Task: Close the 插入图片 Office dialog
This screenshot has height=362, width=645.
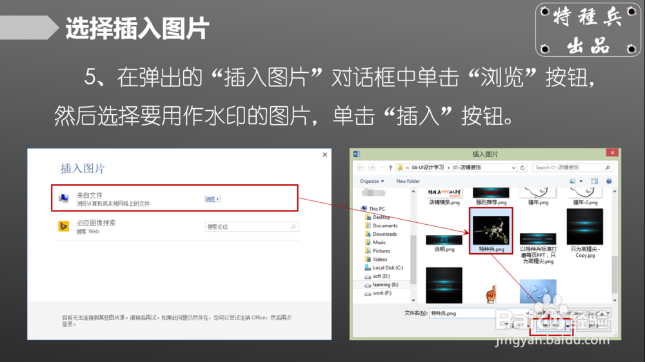Action: coord(324,155)
